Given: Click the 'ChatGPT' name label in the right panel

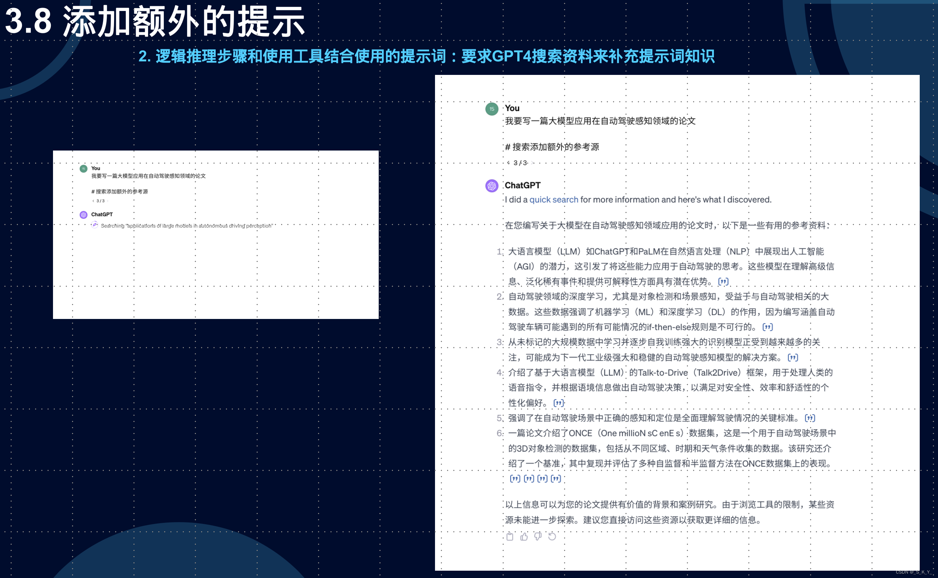Looking at the screenshot, I should (522, 185).
